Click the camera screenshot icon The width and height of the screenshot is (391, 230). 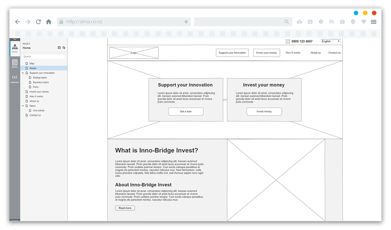310,22
